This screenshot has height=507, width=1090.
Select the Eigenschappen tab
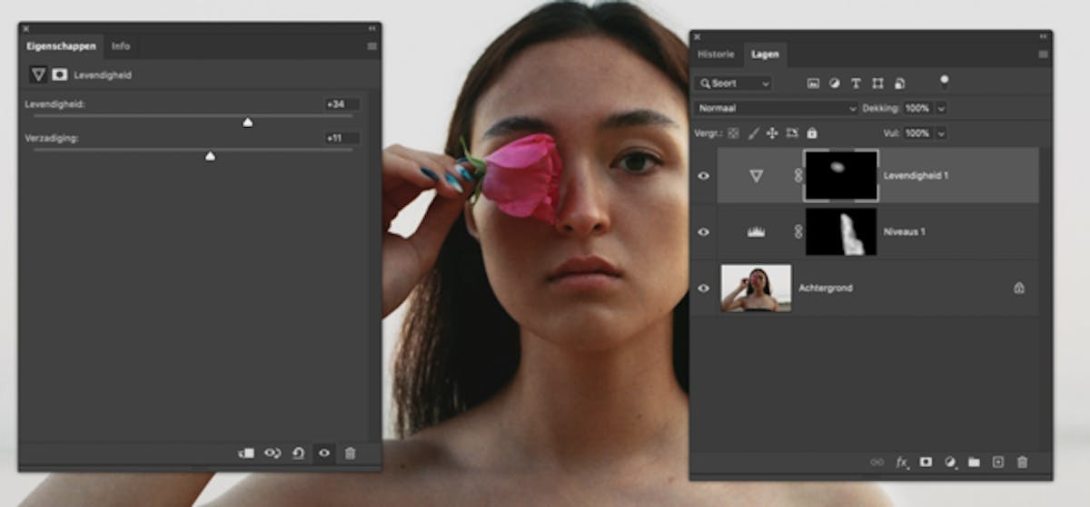(61, 45)
